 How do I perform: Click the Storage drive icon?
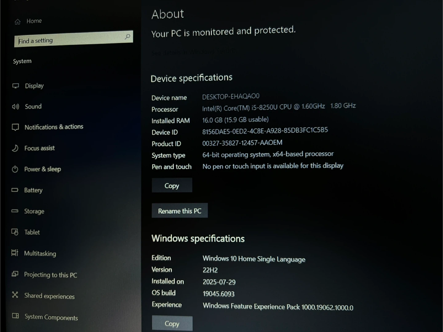point(15,211)
